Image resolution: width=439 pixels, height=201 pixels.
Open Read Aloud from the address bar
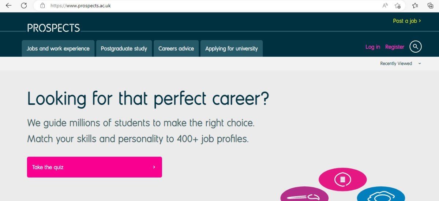tap(385, 5)
